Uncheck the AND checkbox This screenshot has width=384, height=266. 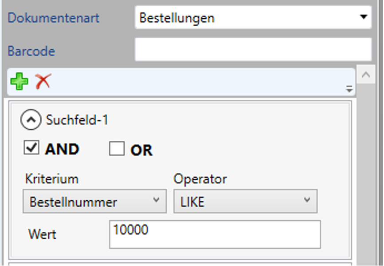tap(31, 148)
